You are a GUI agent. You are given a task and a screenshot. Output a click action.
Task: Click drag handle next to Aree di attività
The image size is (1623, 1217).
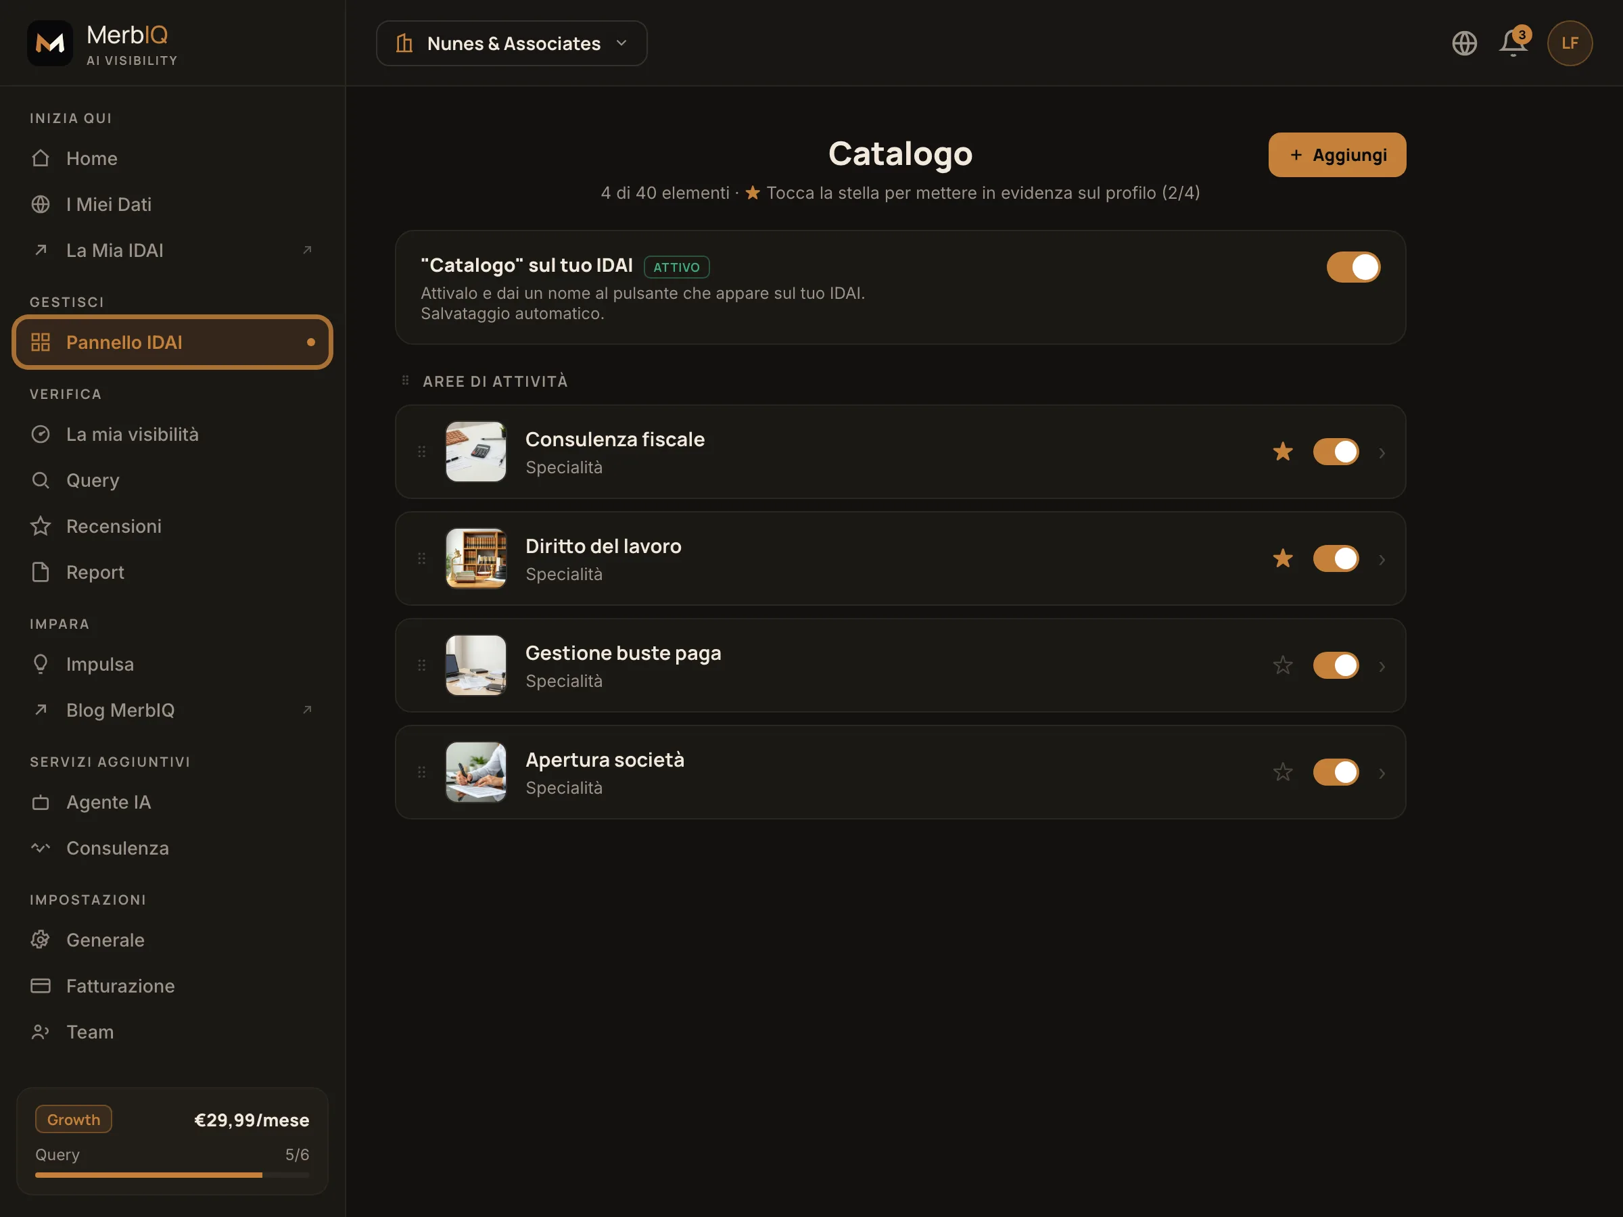[x=405, y=380]
